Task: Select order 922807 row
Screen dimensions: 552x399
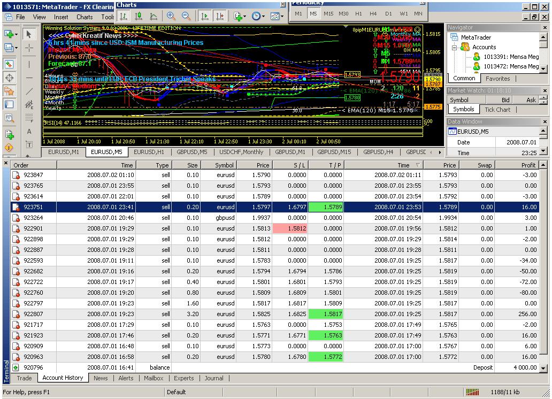Action: click(x=274, y=314)
